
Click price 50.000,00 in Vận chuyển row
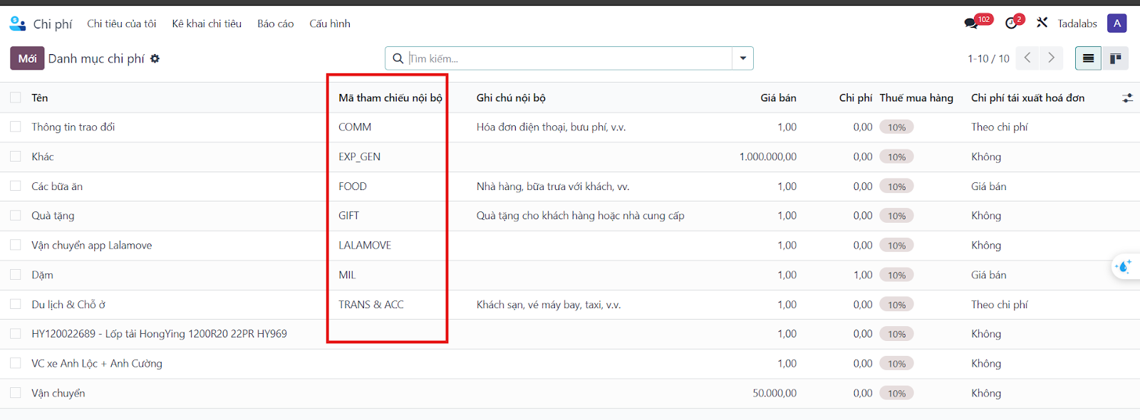774,393
